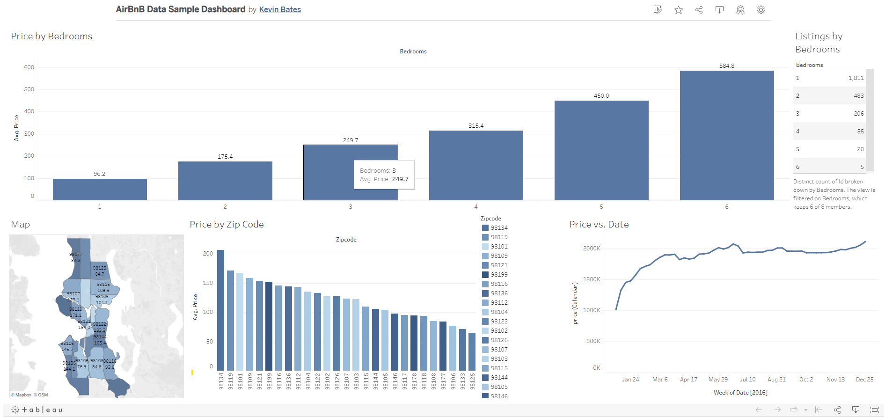Open the settings gear icon
The image size is (885, 417).
[x=761, y=10]
